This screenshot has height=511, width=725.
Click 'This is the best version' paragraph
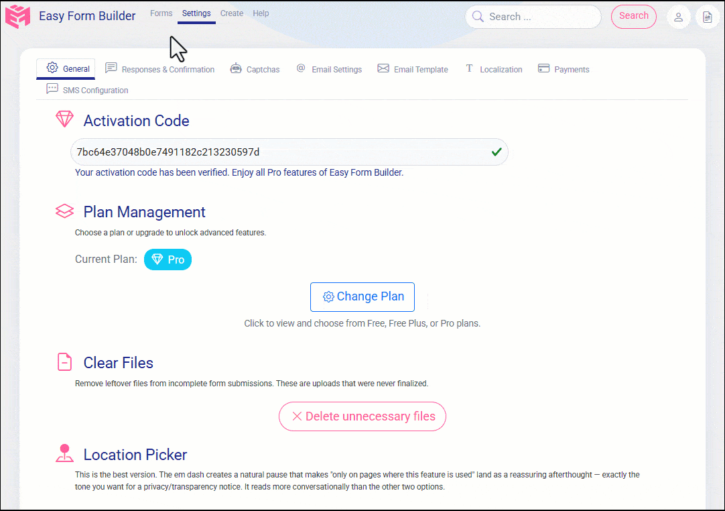click(x=357, y=480)
